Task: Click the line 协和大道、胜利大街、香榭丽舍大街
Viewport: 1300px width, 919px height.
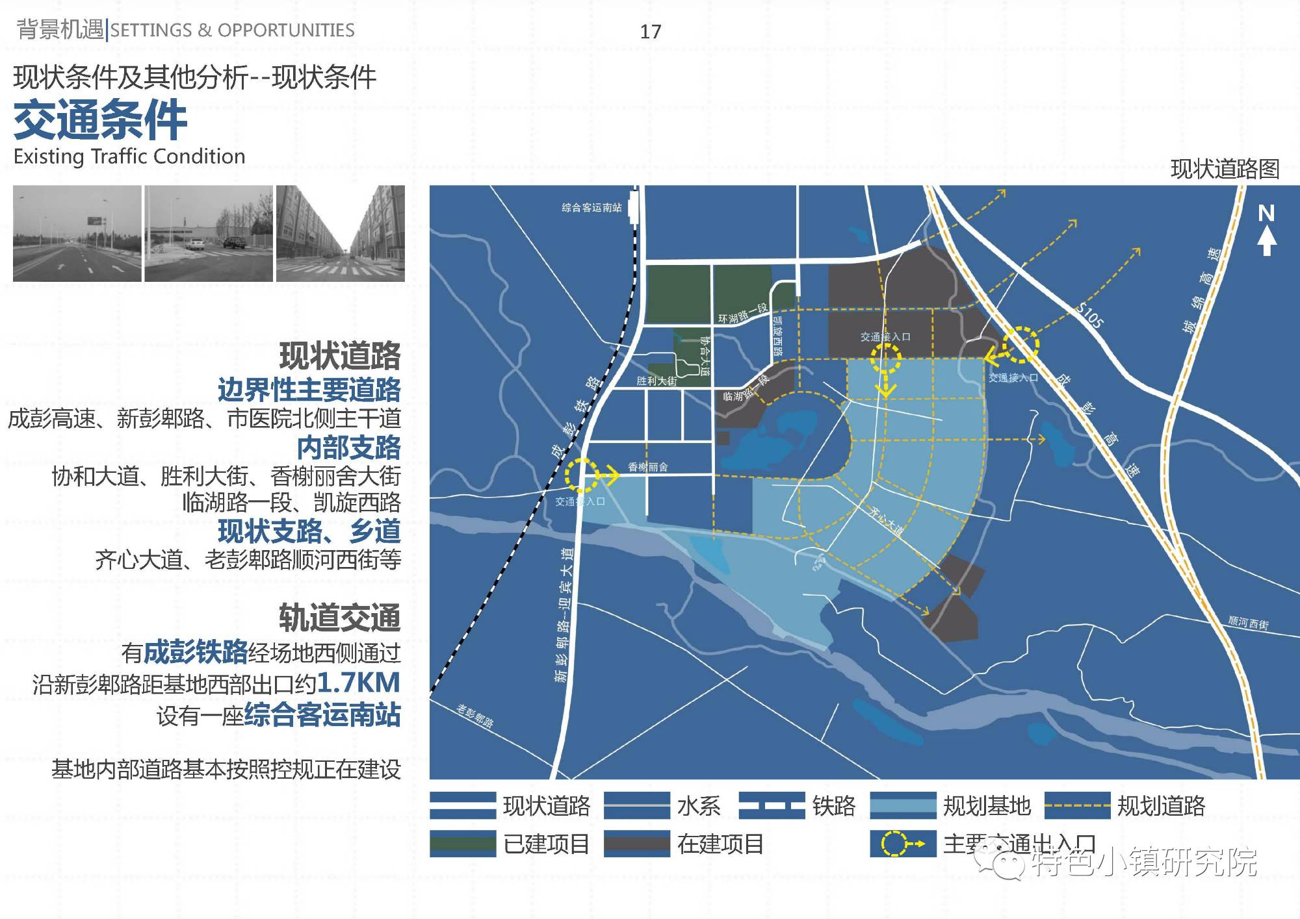Action: pos(226,476)
